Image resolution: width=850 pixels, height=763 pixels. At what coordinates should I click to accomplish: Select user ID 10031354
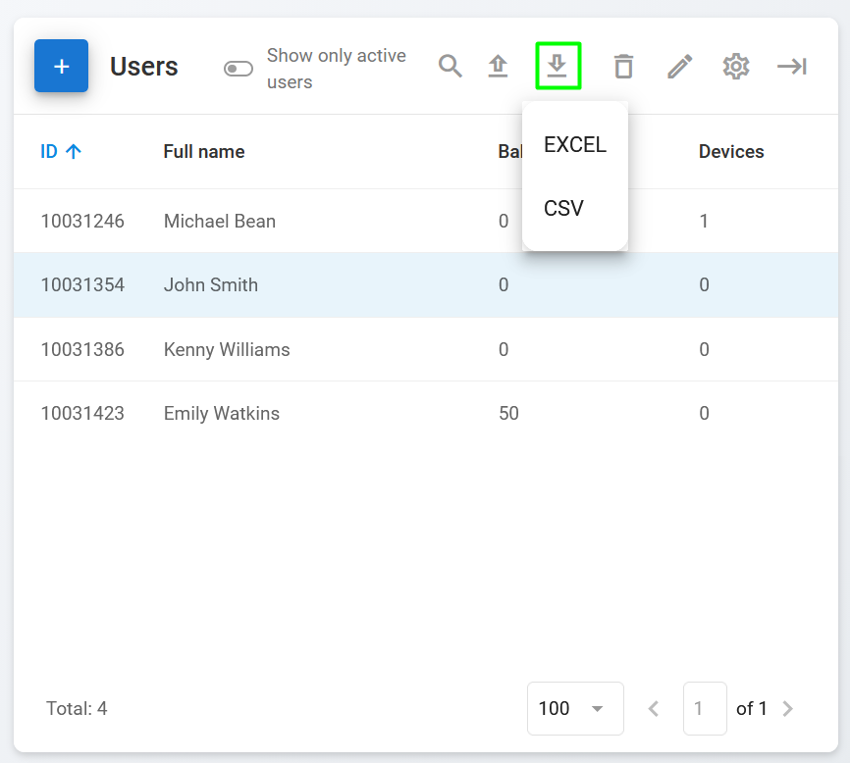point(82,284)
